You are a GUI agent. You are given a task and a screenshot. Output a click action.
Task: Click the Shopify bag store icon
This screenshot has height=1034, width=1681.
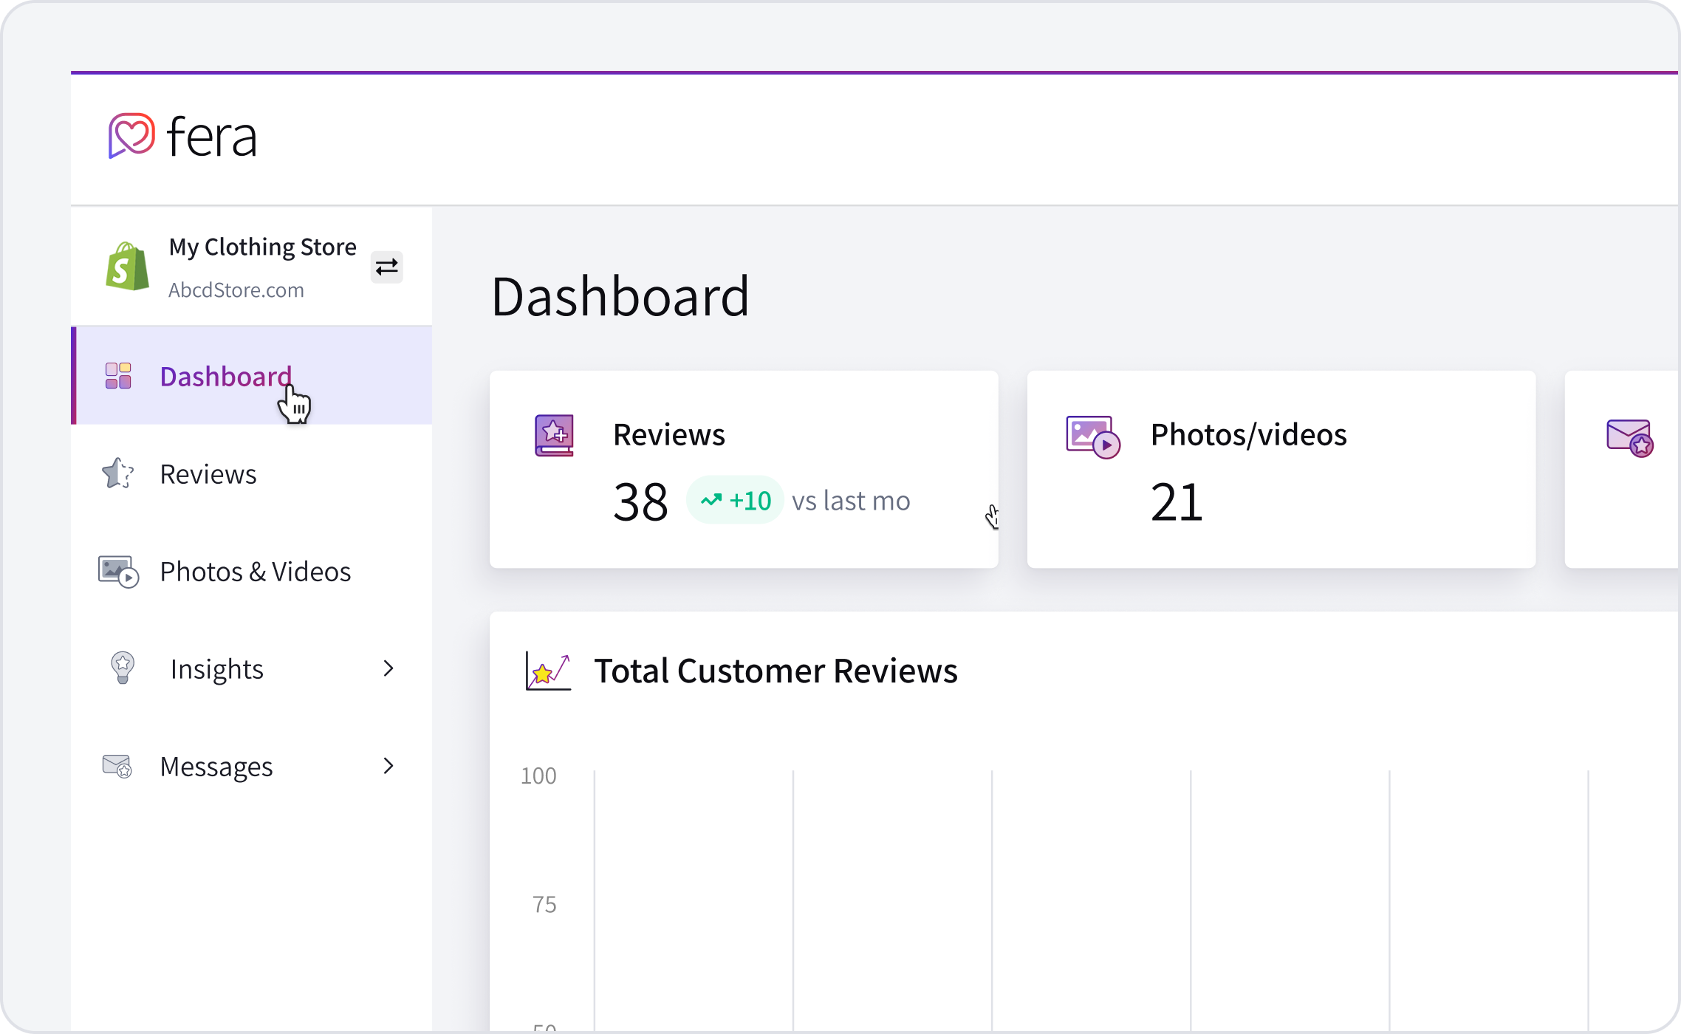point(127,266)
